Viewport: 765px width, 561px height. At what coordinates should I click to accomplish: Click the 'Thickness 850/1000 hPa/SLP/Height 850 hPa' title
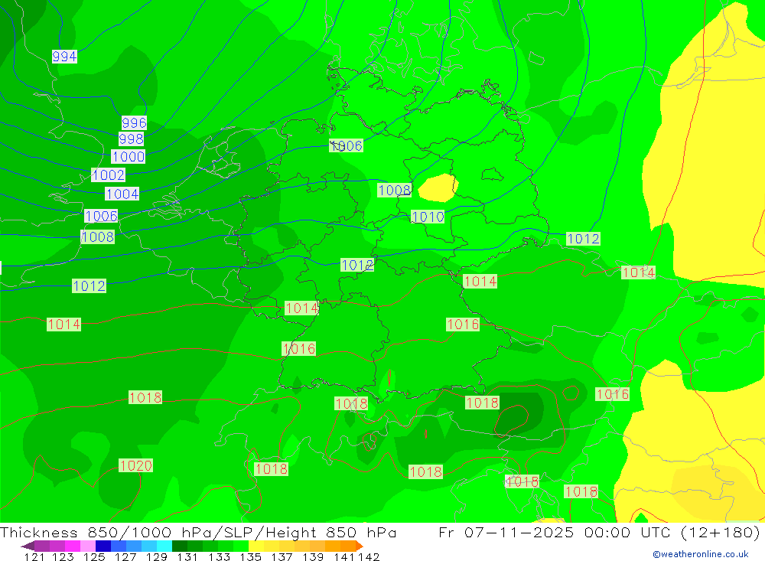point(198,532)
